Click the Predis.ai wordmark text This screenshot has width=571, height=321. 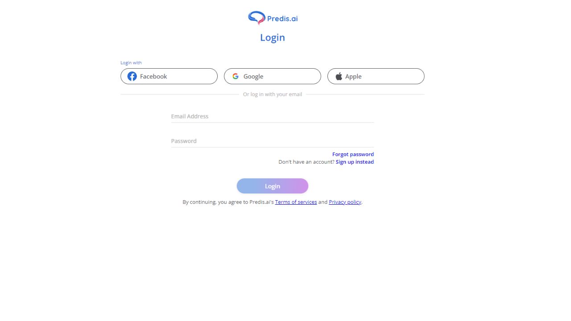point(282,18)
